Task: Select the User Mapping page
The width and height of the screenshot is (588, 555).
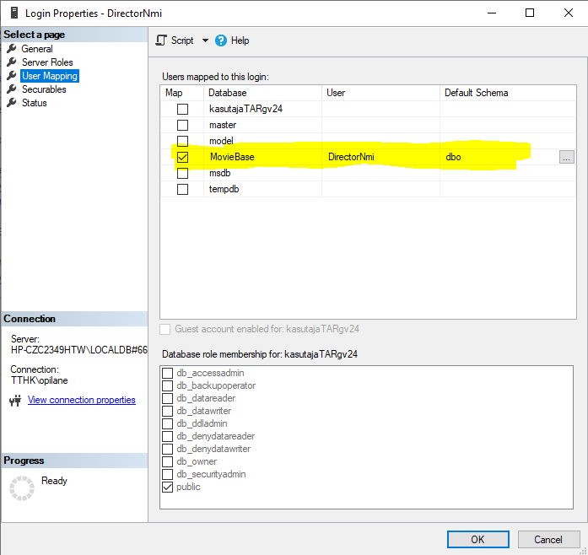Action: 49,76
